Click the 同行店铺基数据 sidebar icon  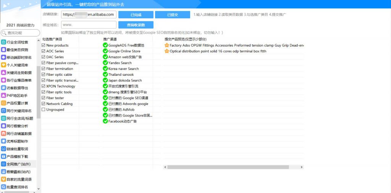point(3,134)
